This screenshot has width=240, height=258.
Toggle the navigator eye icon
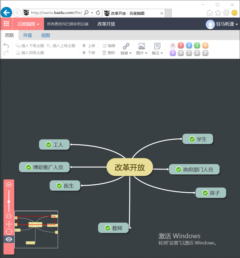click(x=9, y=239)
